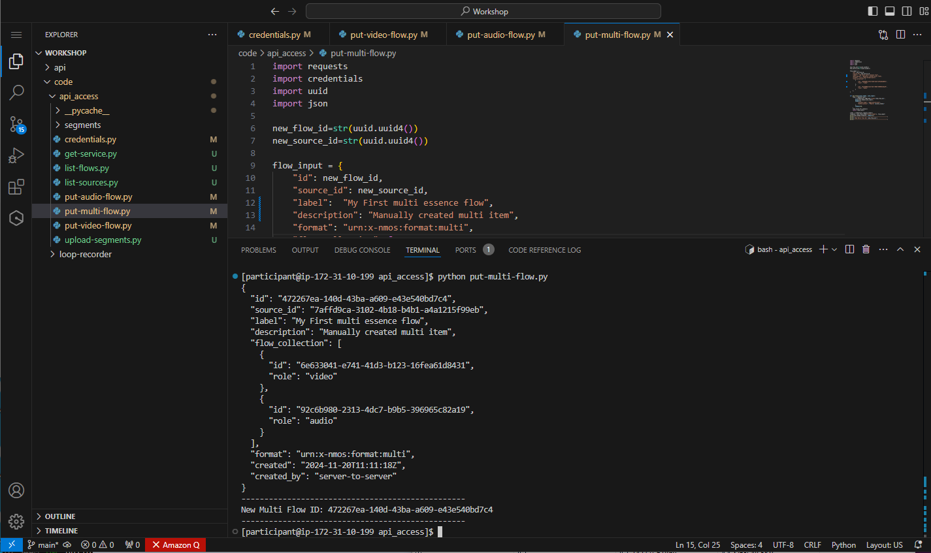Open notifications bell in status bar
Screen dimensions: 931x553
tap(918, 545)
